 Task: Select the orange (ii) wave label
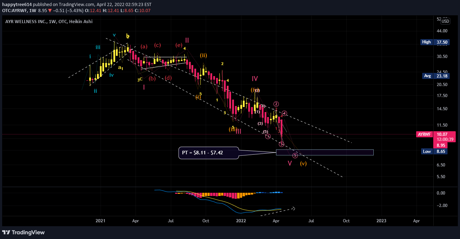pos(203,55)
